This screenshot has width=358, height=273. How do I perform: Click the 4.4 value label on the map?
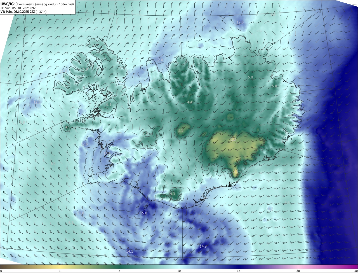coord(190,102)
